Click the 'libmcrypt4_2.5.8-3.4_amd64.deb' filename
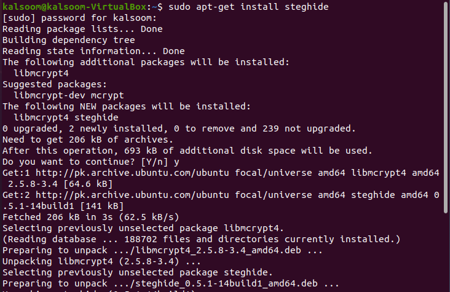Image resolution: width=450 pixels, height=292 pixels. pos(218,250)
